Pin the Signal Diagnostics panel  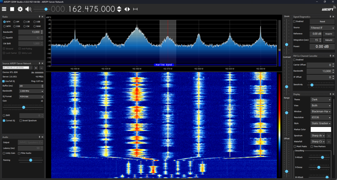(330, 17)
